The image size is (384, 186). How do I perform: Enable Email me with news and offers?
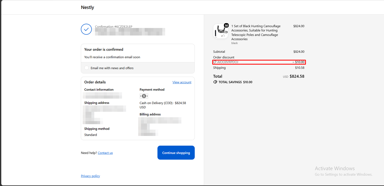[x=87, y=68]
